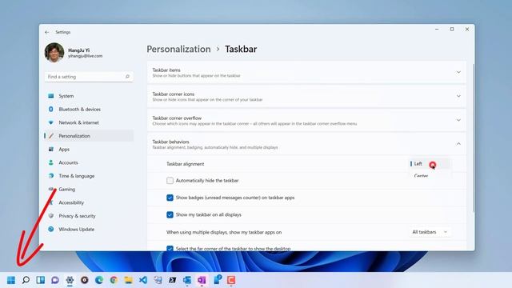The width and height of the screenshot is (512, 288).
Task: Enable Automatically hide the taskbar checkbox
Action: click(x=170, y=181)
